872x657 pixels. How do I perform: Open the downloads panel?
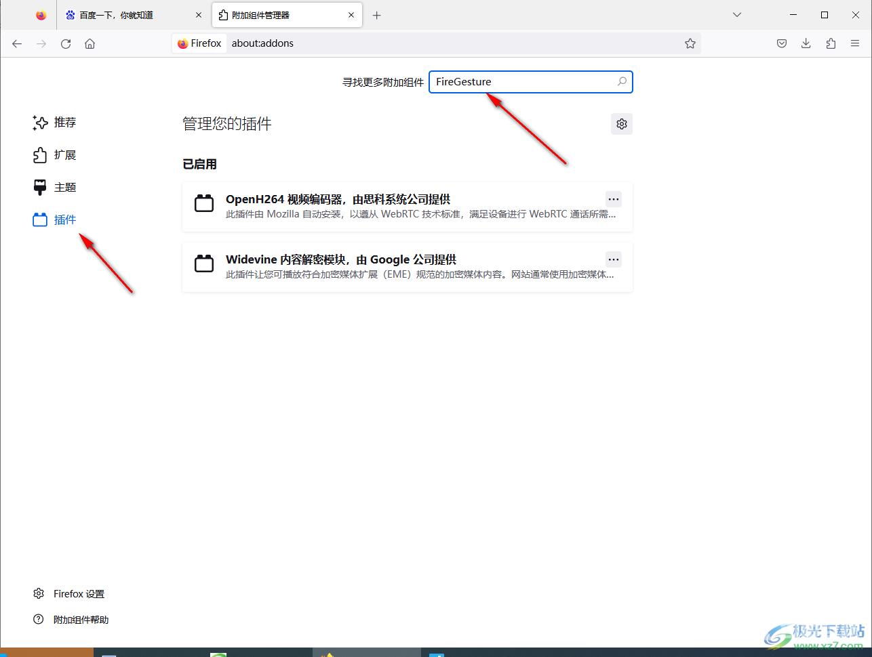coord(806,43)
